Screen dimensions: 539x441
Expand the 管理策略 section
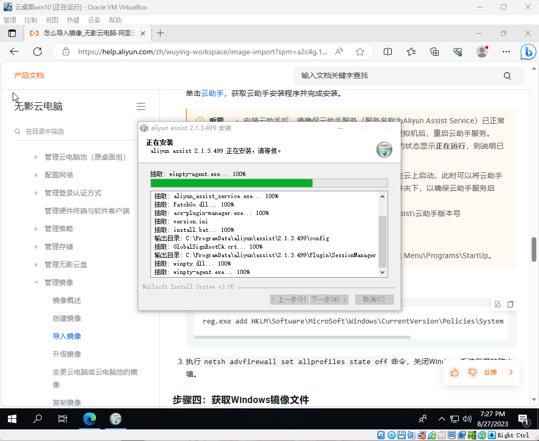click(36, 229)
